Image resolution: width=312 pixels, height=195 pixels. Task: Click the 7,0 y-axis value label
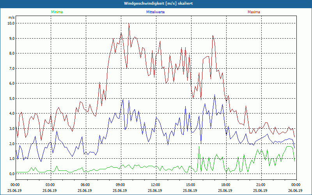(11, 68)
